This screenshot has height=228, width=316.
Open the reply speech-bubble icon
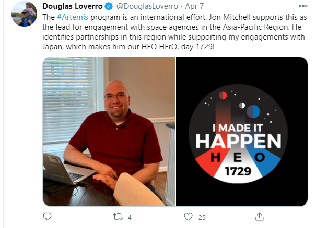[x=47, y=217]
